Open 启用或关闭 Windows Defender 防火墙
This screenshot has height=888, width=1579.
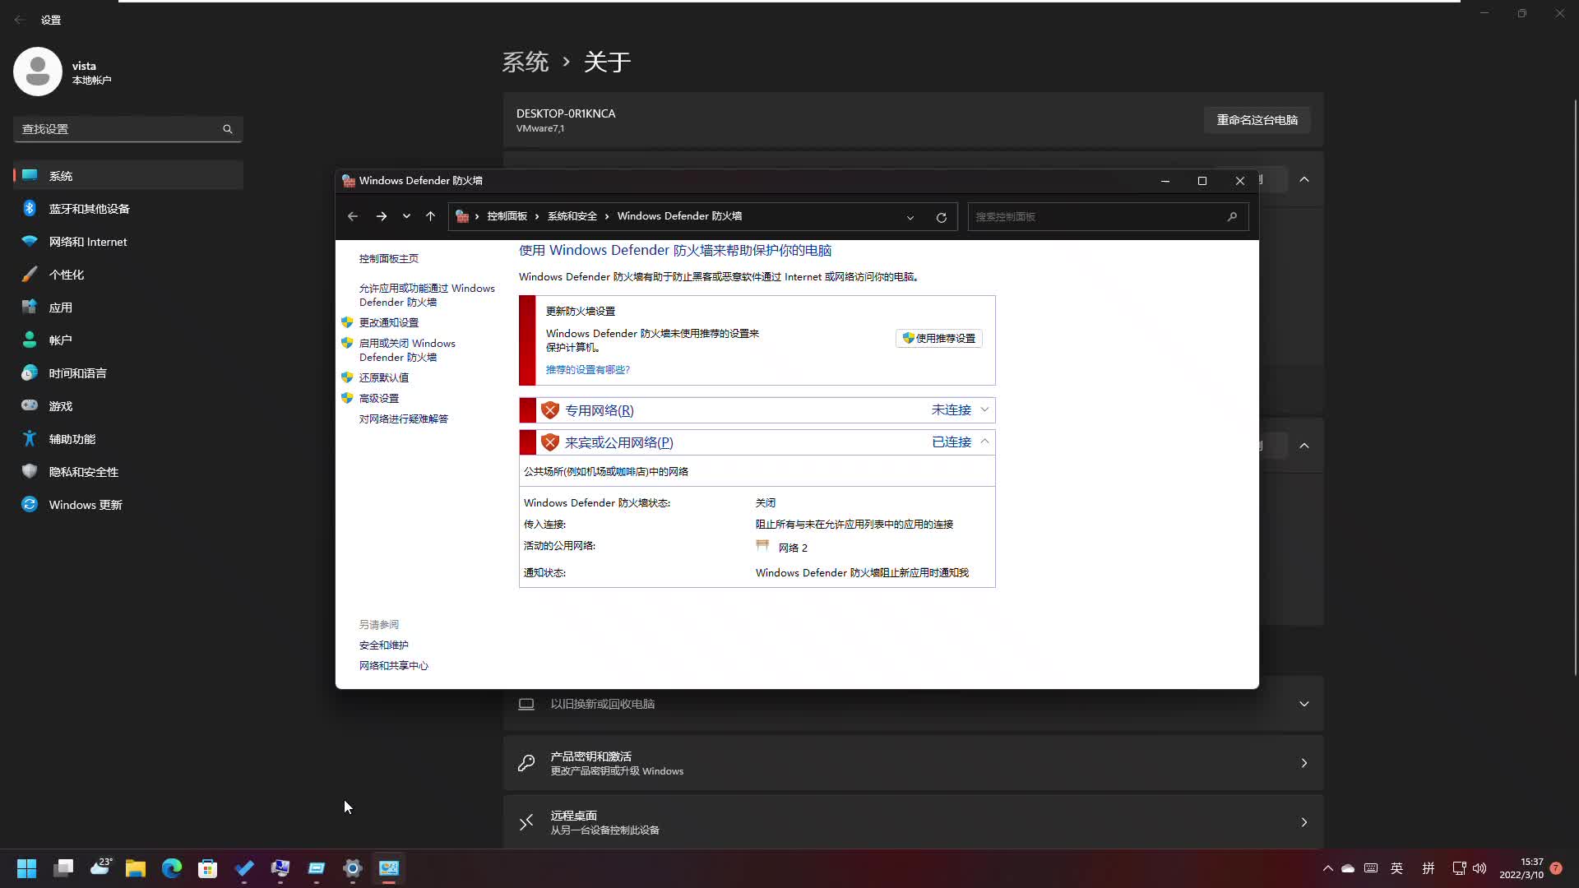[407, 350]
